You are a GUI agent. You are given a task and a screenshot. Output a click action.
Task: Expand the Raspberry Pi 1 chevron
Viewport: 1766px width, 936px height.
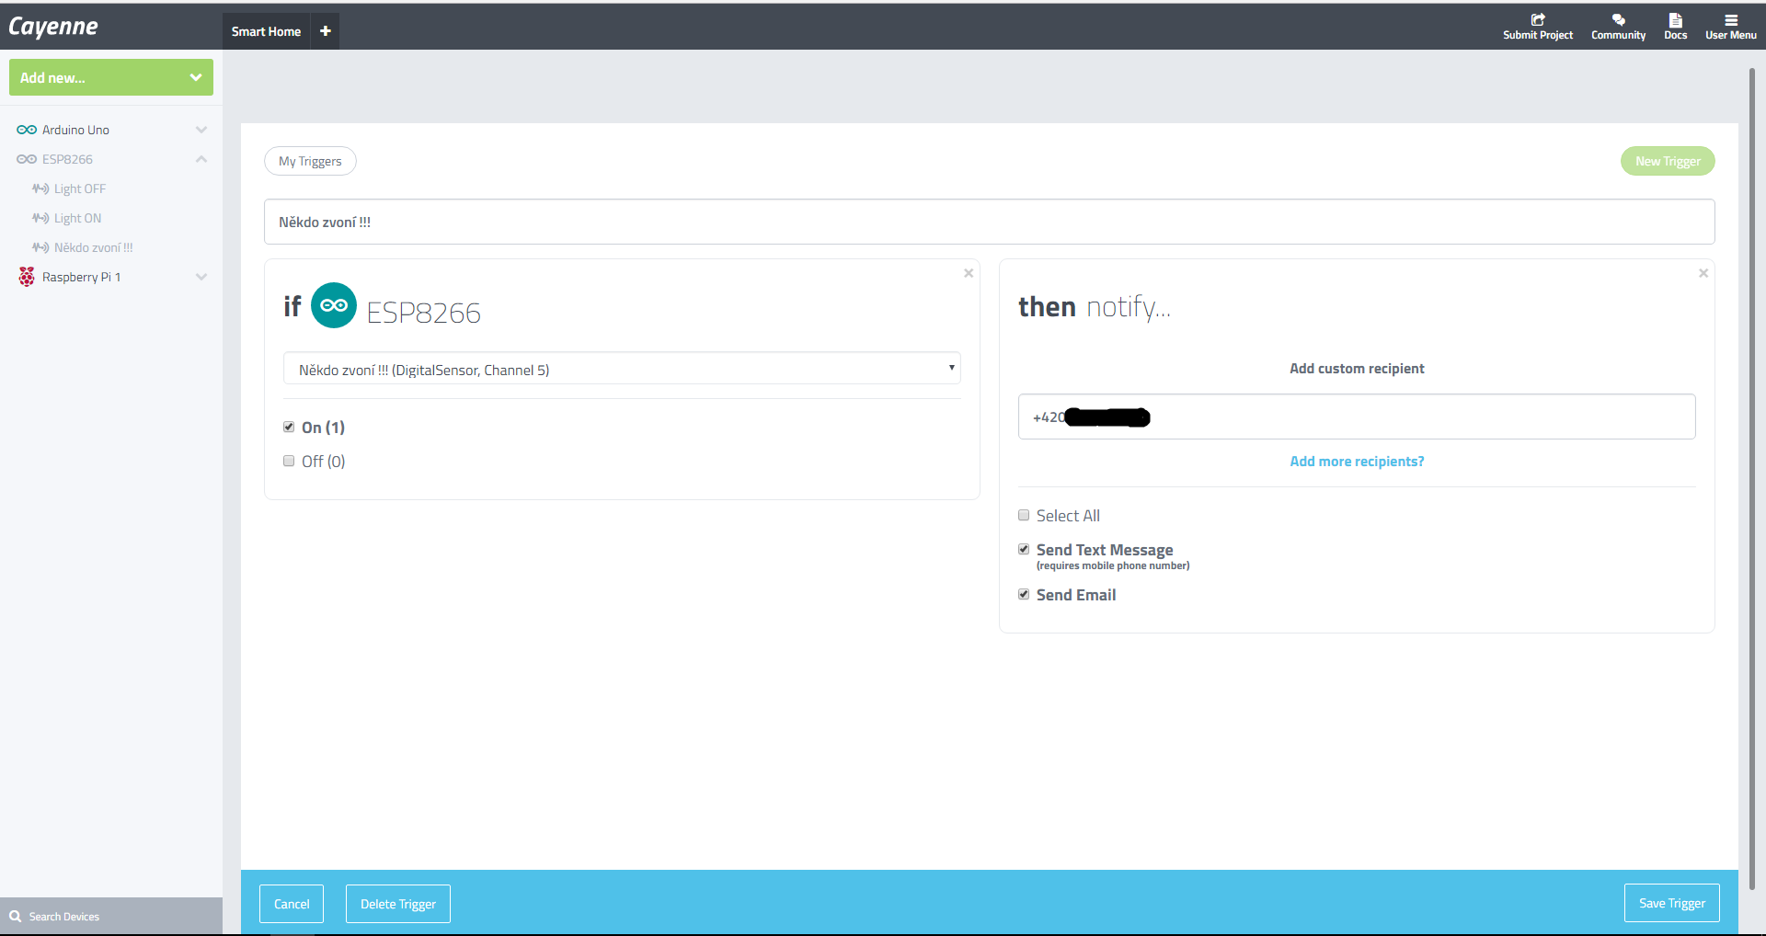tap(201, 277)
